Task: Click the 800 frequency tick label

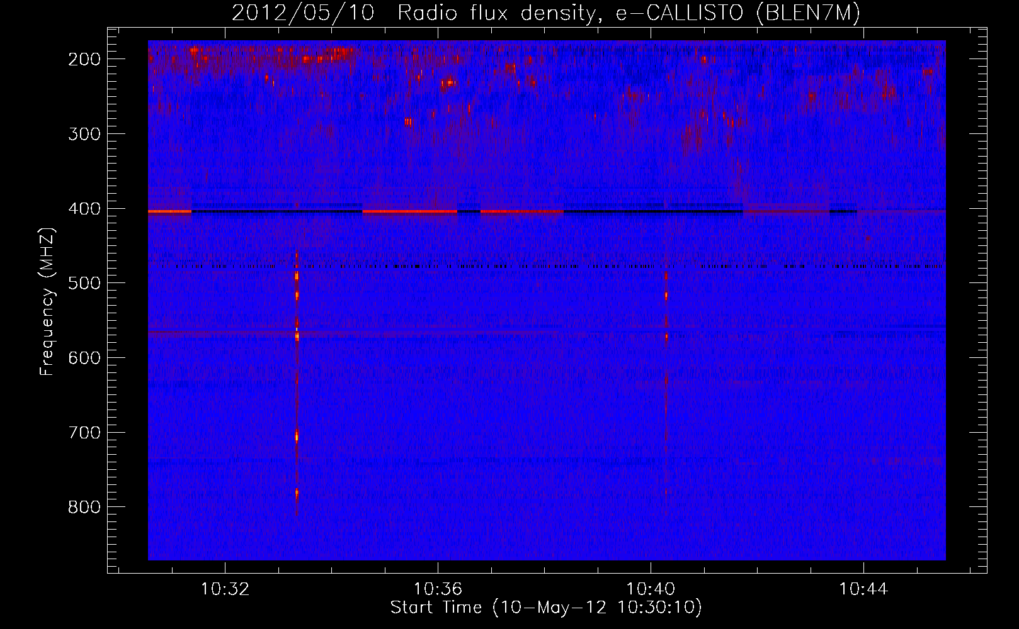Action: 84,507
